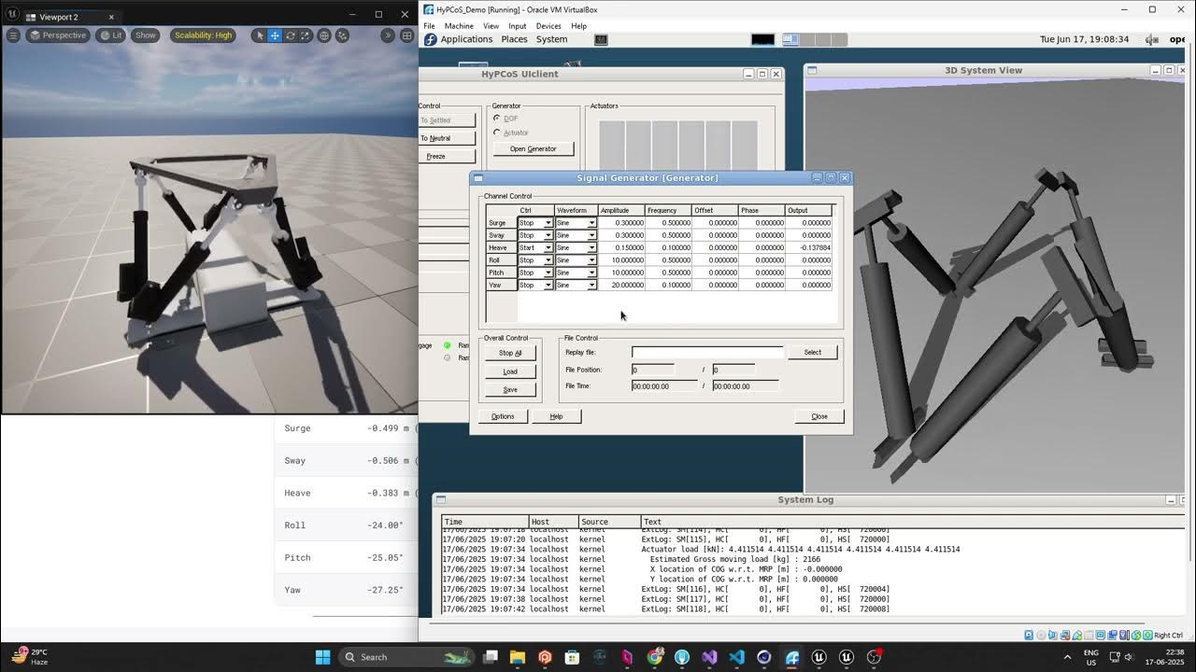Select the Scale tool in the viewport toolbar
The image size is (1196, 672).
click(x=306, y=35)
